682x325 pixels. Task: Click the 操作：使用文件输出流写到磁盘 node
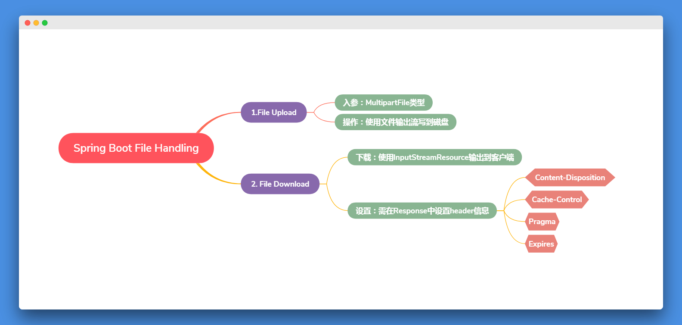click(396, 122)
